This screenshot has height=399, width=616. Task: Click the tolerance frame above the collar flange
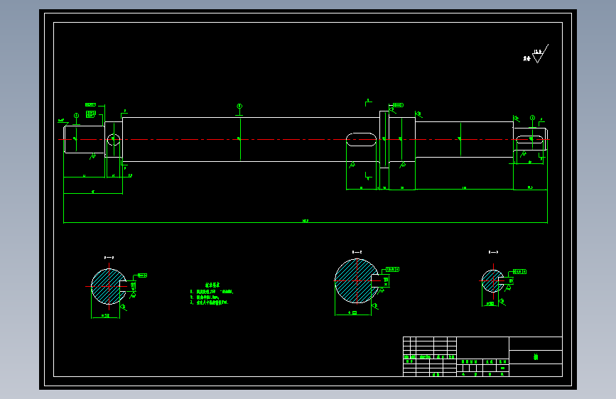tap(398, 105)
